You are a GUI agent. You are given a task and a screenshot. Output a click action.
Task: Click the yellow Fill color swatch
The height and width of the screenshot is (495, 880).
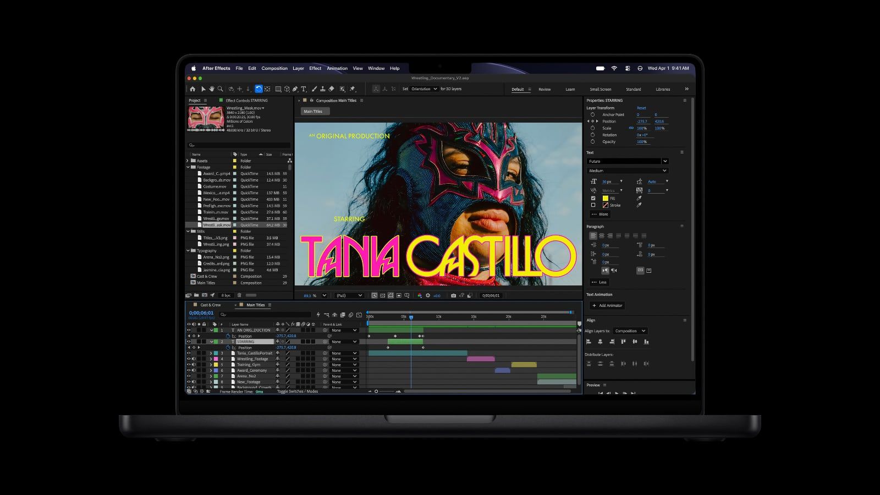click(605, 199)
